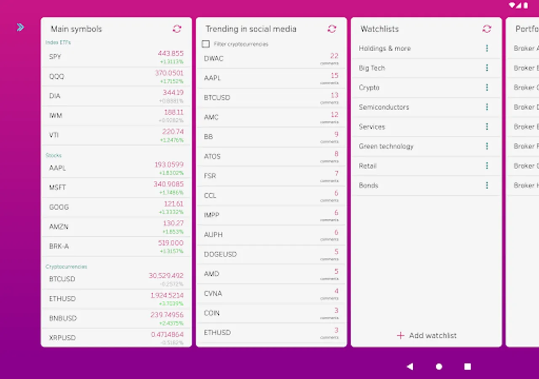Refresh the Watchlists panel
This screenshot has width=539, height=379.
tap(487, 29)
